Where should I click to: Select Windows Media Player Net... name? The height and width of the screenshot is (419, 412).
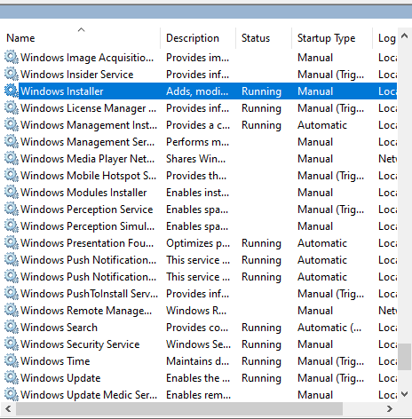coord(88,159)
